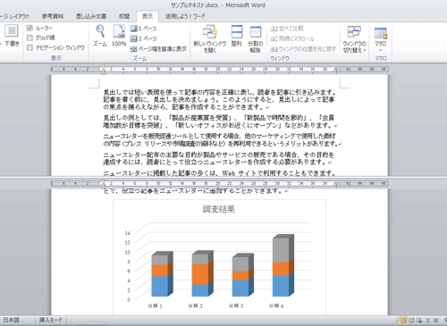The width and height of the screenshot is (447, 326).
Task: Open a new window (新しいウィンドウを開く)
Action: click(210, 38)
